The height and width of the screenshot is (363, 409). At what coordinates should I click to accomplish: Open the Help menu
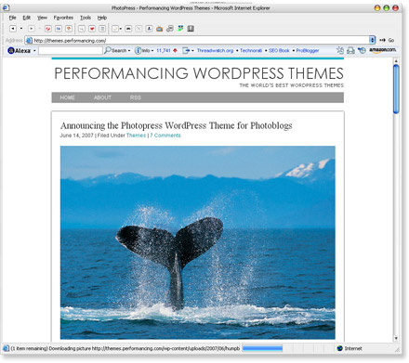(x=102, y=18)
